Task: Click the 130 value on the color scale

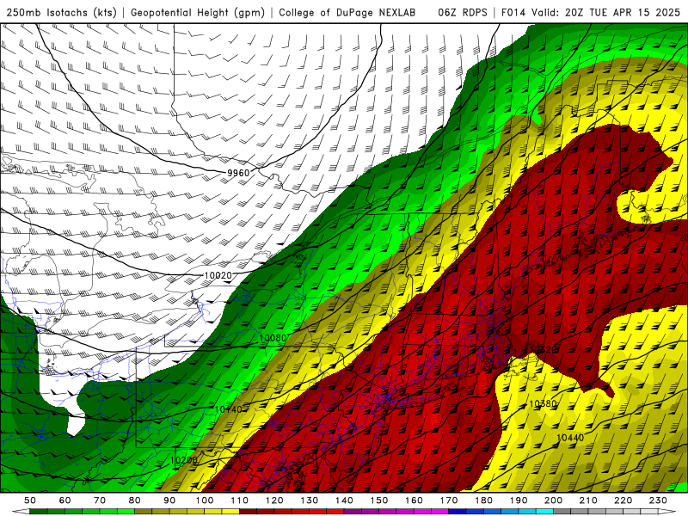Action: (x=310, y=501)
